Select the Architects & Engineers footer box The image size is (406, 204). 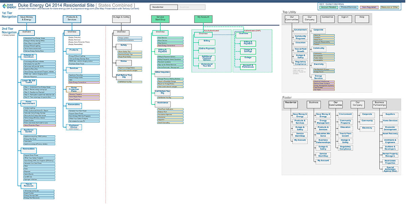(x=390, y=141)
